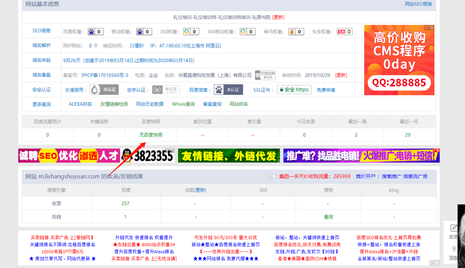465x268 pixels.
Task: Click the Baidu 收录 count 257
Action: (126, 203)
